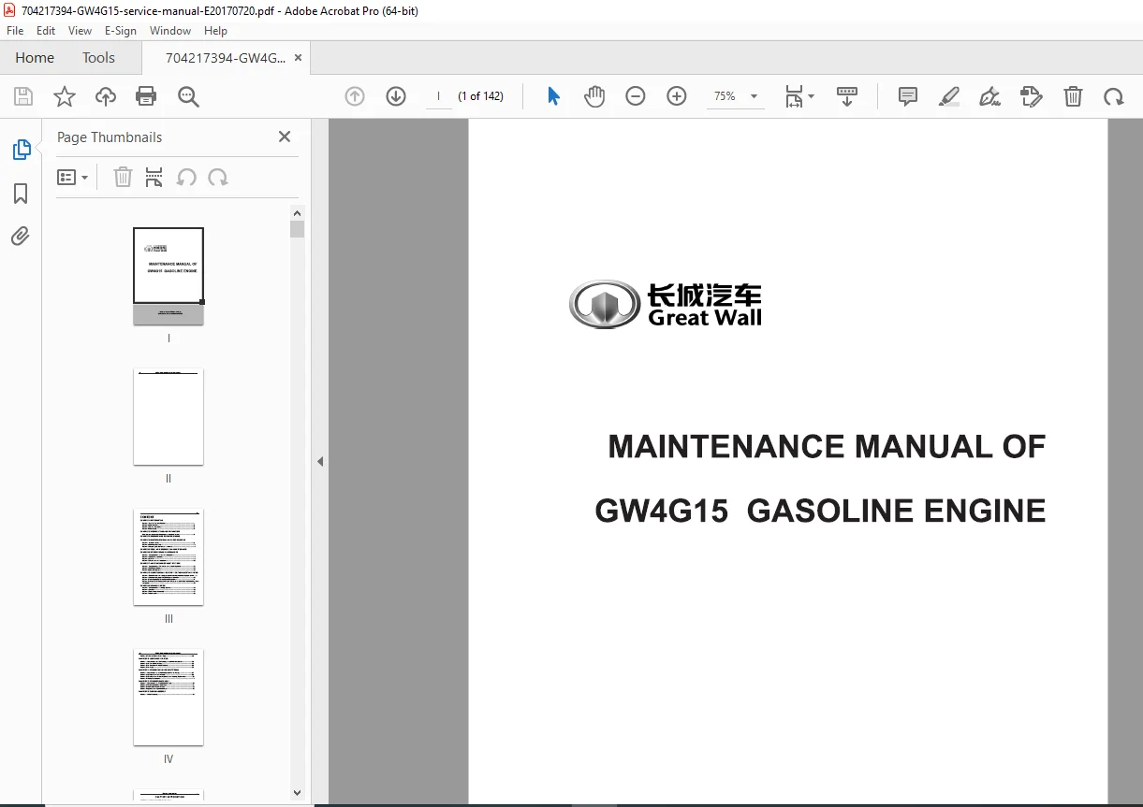Image resolution: width=1143 pixels, height=807 pixels.
Task: Open the Help menu
Action: coord(216,31)
